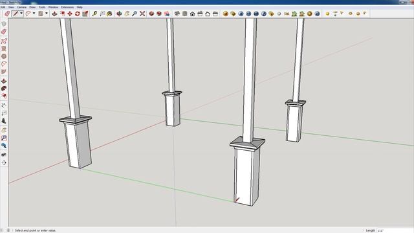Select the Follow Me tool in the left toolbar
The width and height of the screenshot is (414, 233).
(4, 89)
